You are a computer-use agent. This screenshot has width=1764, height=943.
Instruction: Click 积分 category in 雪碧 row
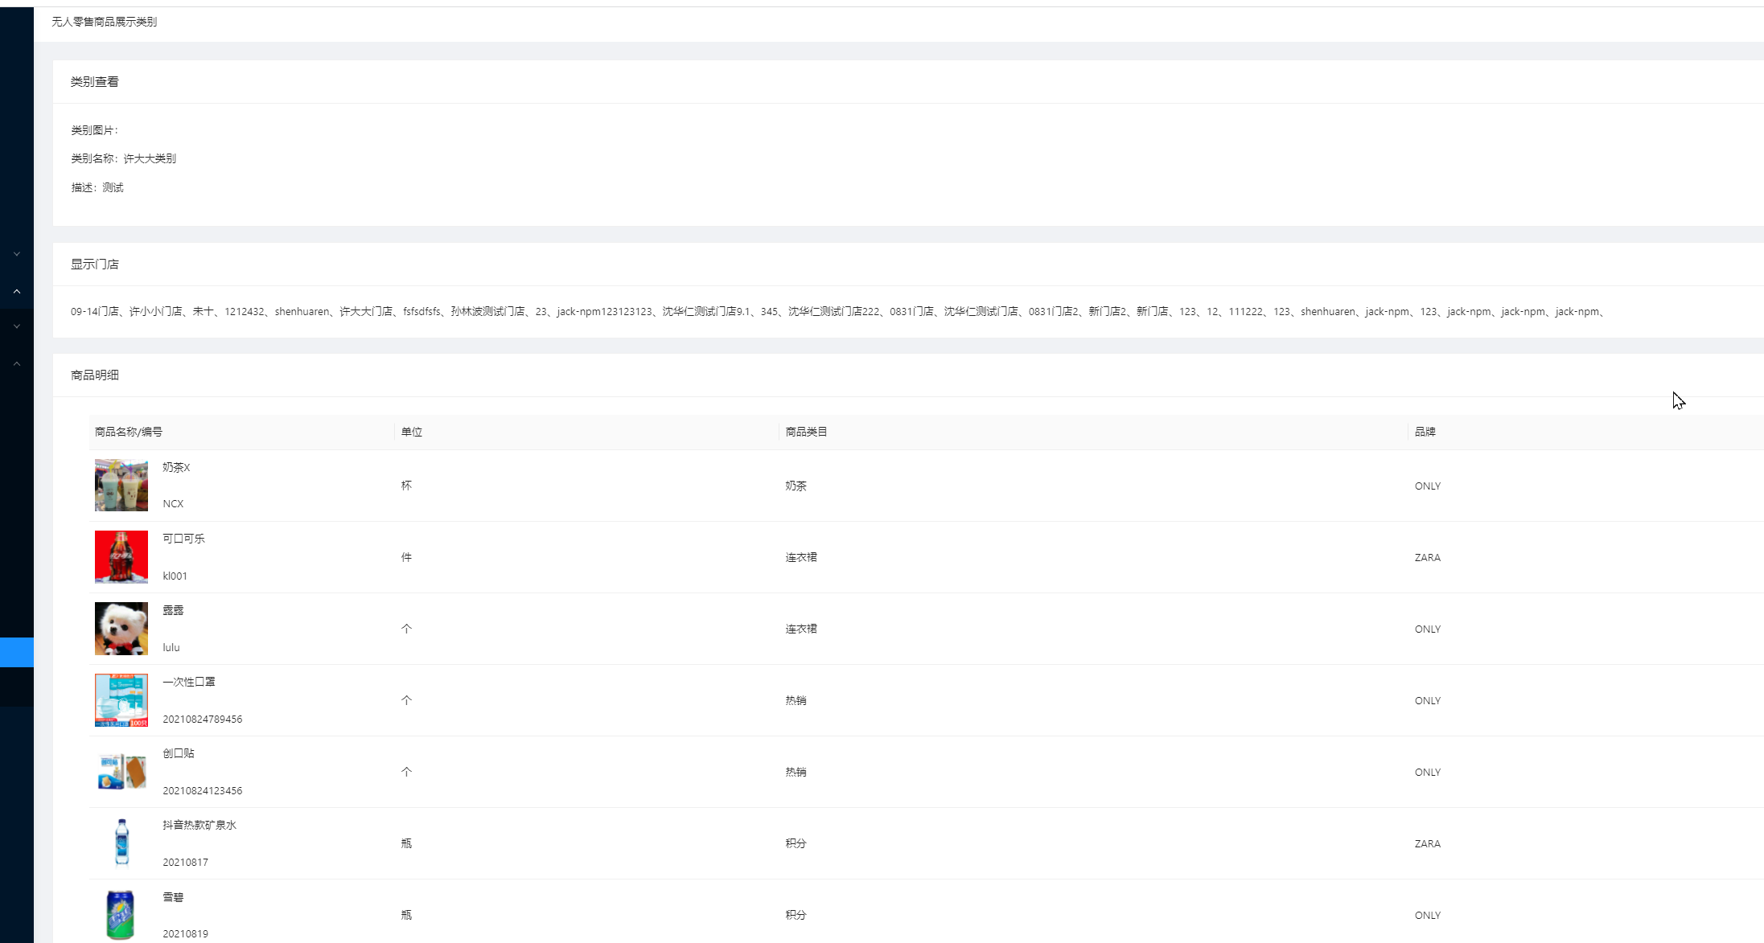[x=796, y=915]
